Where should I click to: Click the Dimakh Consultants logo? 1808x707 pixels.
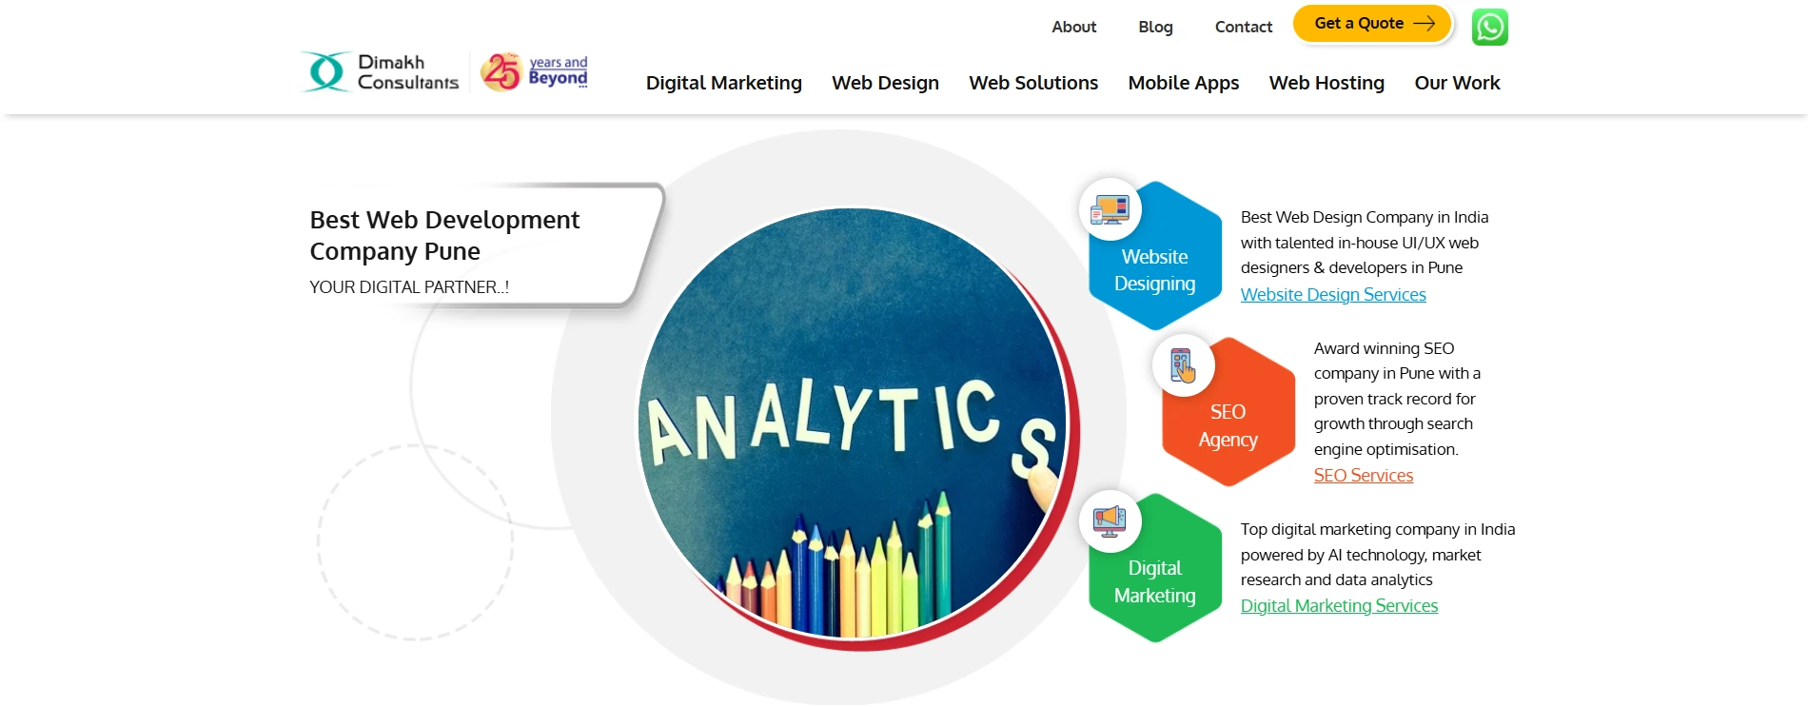(381, 72)
